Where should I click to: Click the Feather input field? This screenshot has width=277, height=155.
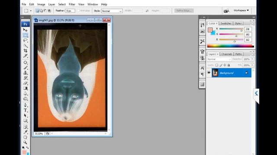tap(70, 11)
